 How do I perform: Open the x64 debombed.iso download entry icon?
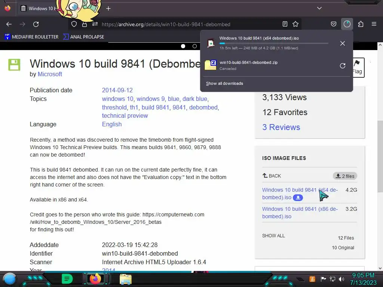point(211,43)
